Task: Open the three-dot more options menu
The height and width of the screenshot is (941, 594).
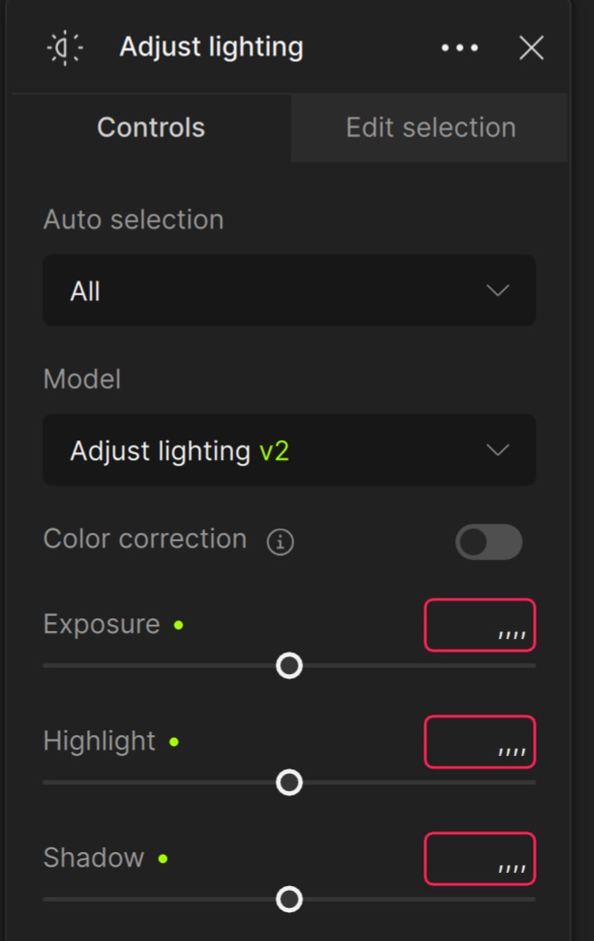Action: pos(459,48)
